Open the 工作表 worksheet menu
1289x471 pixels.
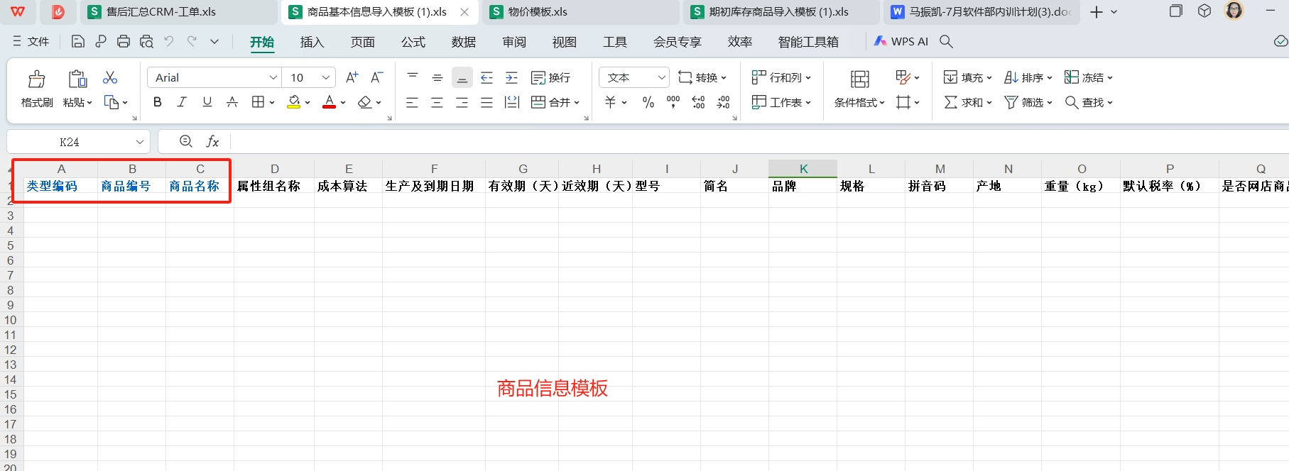tap(781, 102)
